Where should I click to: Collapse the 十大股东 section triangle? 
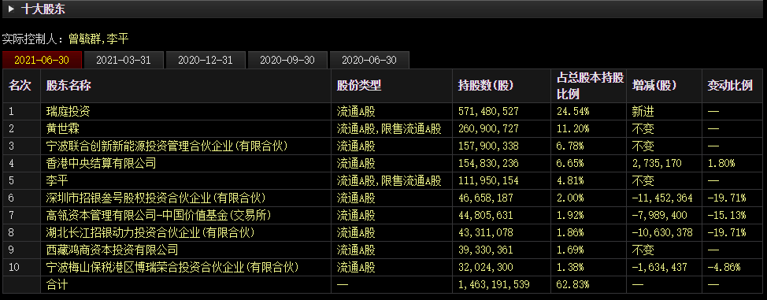11,9
